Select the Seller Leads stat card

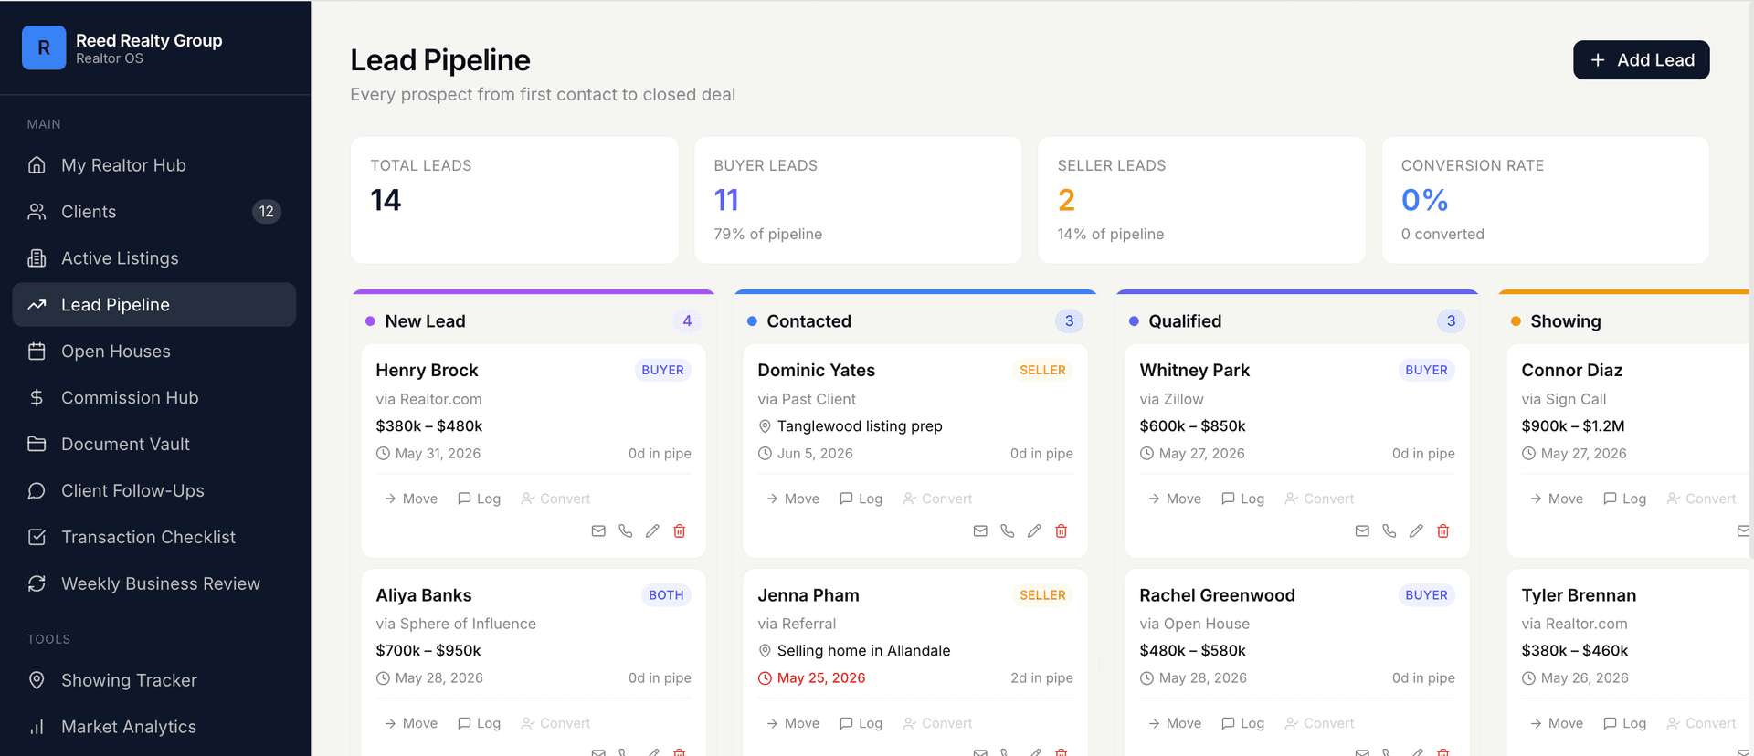[1201, 200]
